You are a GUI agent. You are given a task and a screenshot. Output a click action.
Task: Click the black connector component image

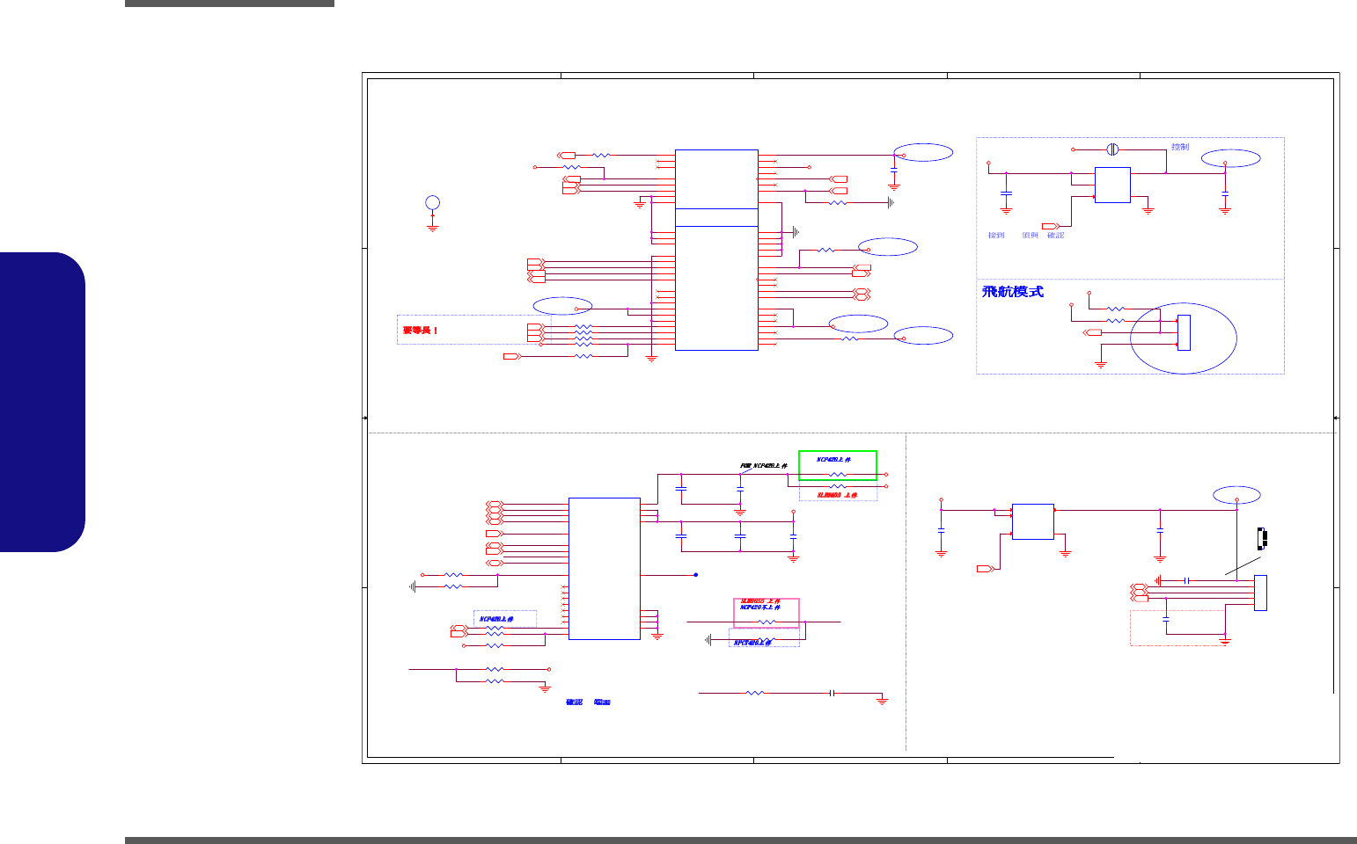coord(1264,537)
